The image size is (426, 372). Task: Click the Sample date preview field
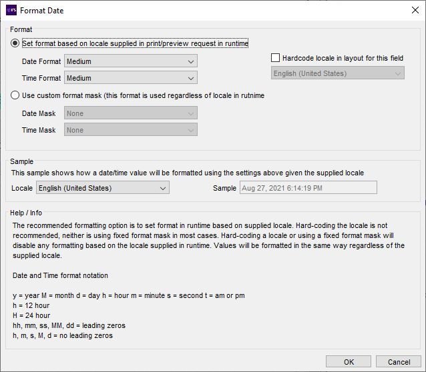[x=308, y=188]
